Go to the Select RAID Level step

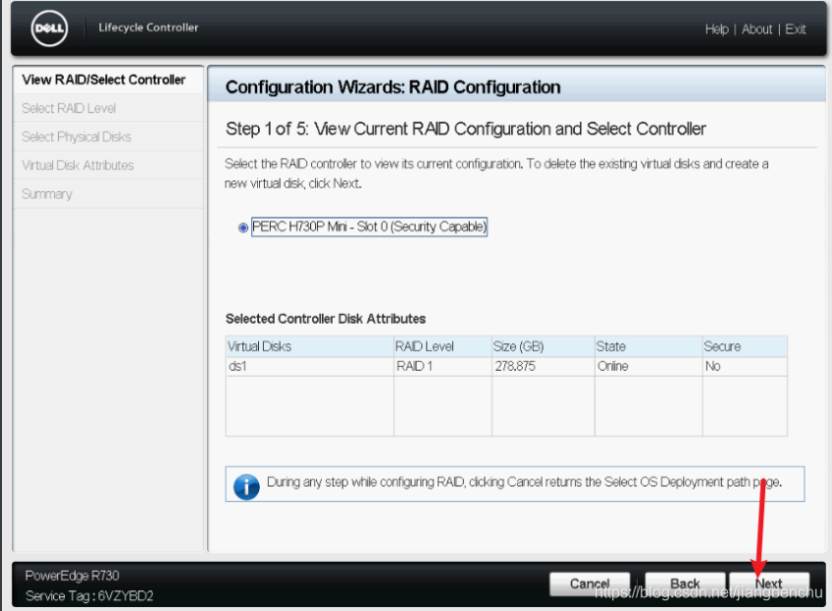[108, 108]
